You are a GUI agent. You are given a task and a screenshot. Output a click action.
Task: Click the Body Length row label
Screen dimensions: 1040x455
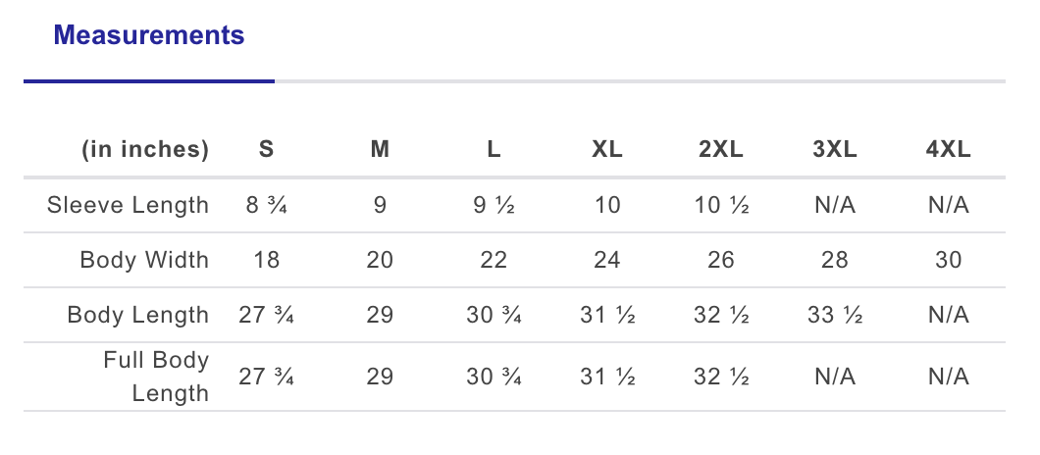(x=138, y=315)
